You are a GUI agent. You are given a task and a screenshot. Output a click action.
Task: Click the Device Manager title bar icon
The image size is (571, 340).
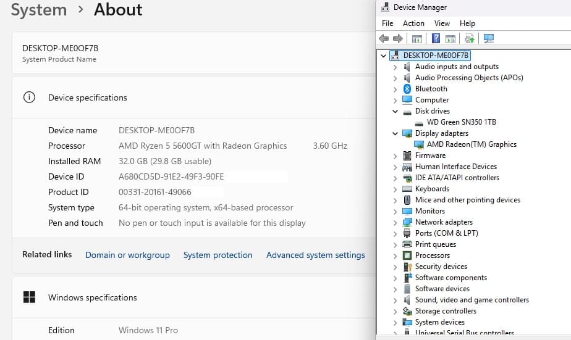tap(385, 7)
